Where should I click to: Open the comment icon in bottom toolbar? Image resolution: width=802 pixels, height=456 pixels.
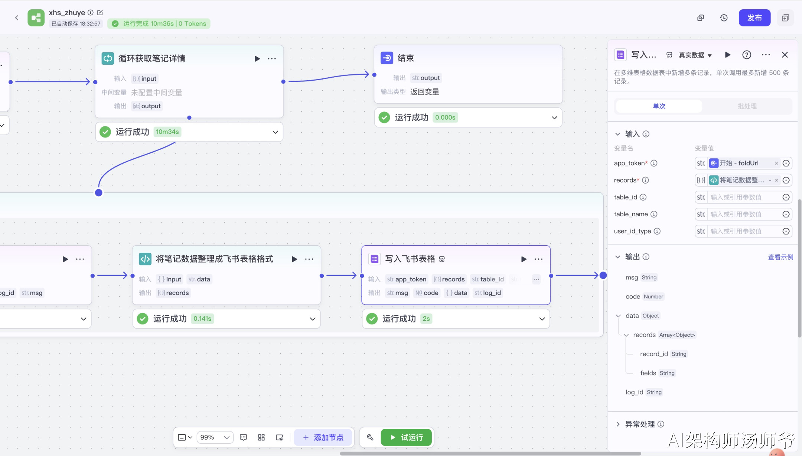pyautogui.click(x=243, y=437)
